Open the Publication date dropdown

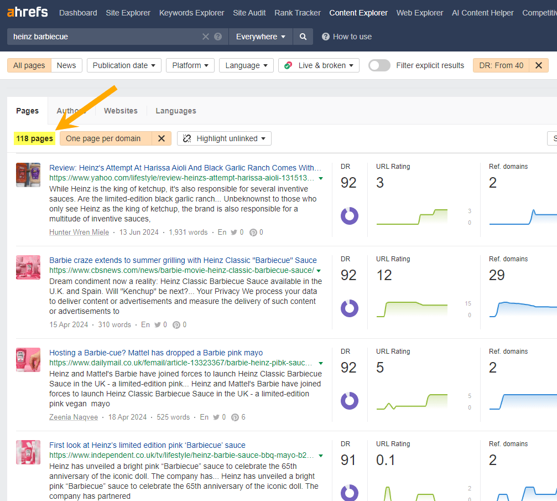coord(123,65)
